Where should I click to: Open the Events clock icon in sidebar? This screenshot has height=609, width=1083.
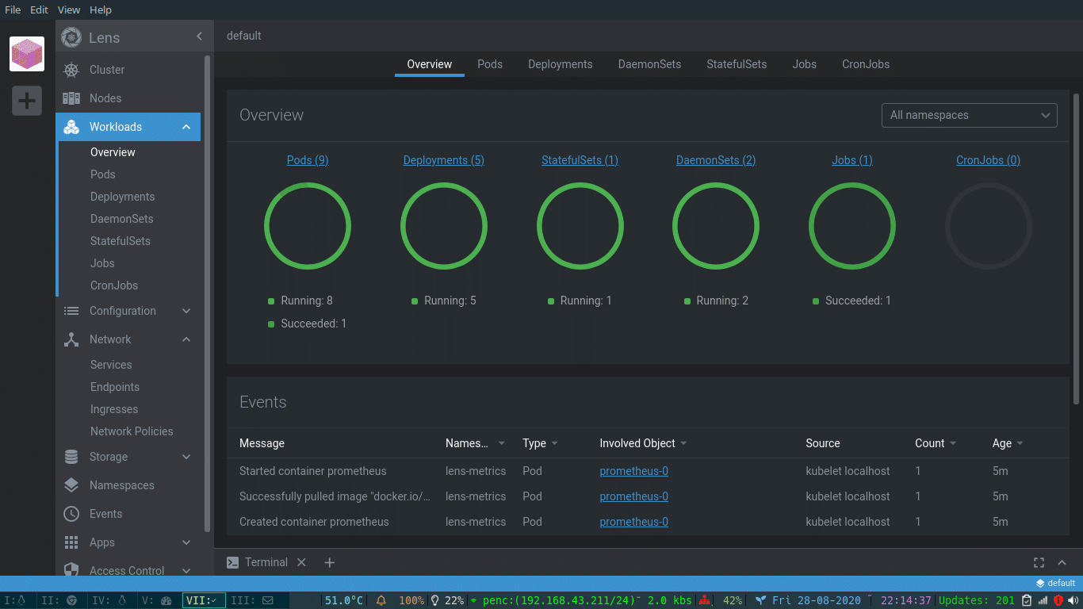coord(71,513)
